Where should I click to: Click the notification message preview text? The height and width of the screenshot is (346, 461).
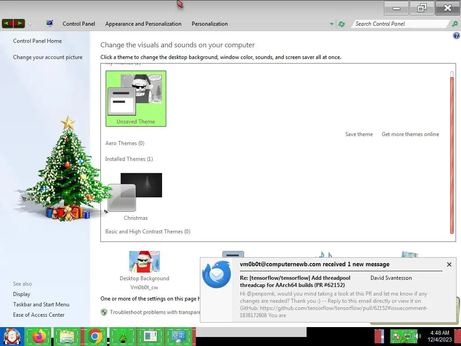(x=334, y=305)
